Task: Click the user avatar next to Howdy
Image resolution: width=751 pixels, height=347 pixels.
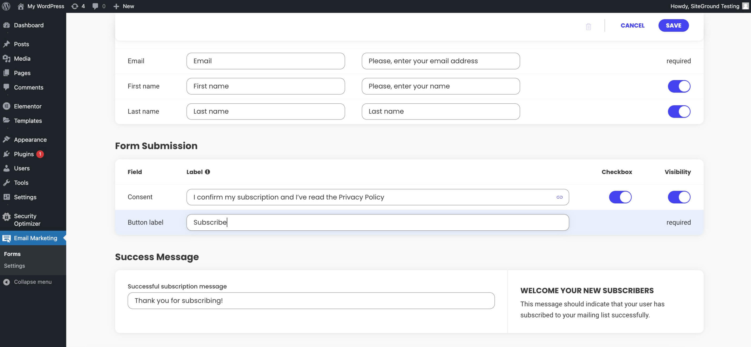Action: (745, 6)
